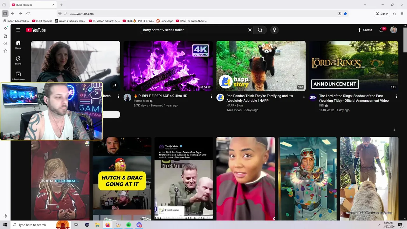
Task: Reload the page
Action: (28, 14)
